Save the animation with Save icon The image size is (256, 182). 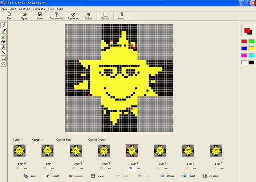(x=40, y=16)
